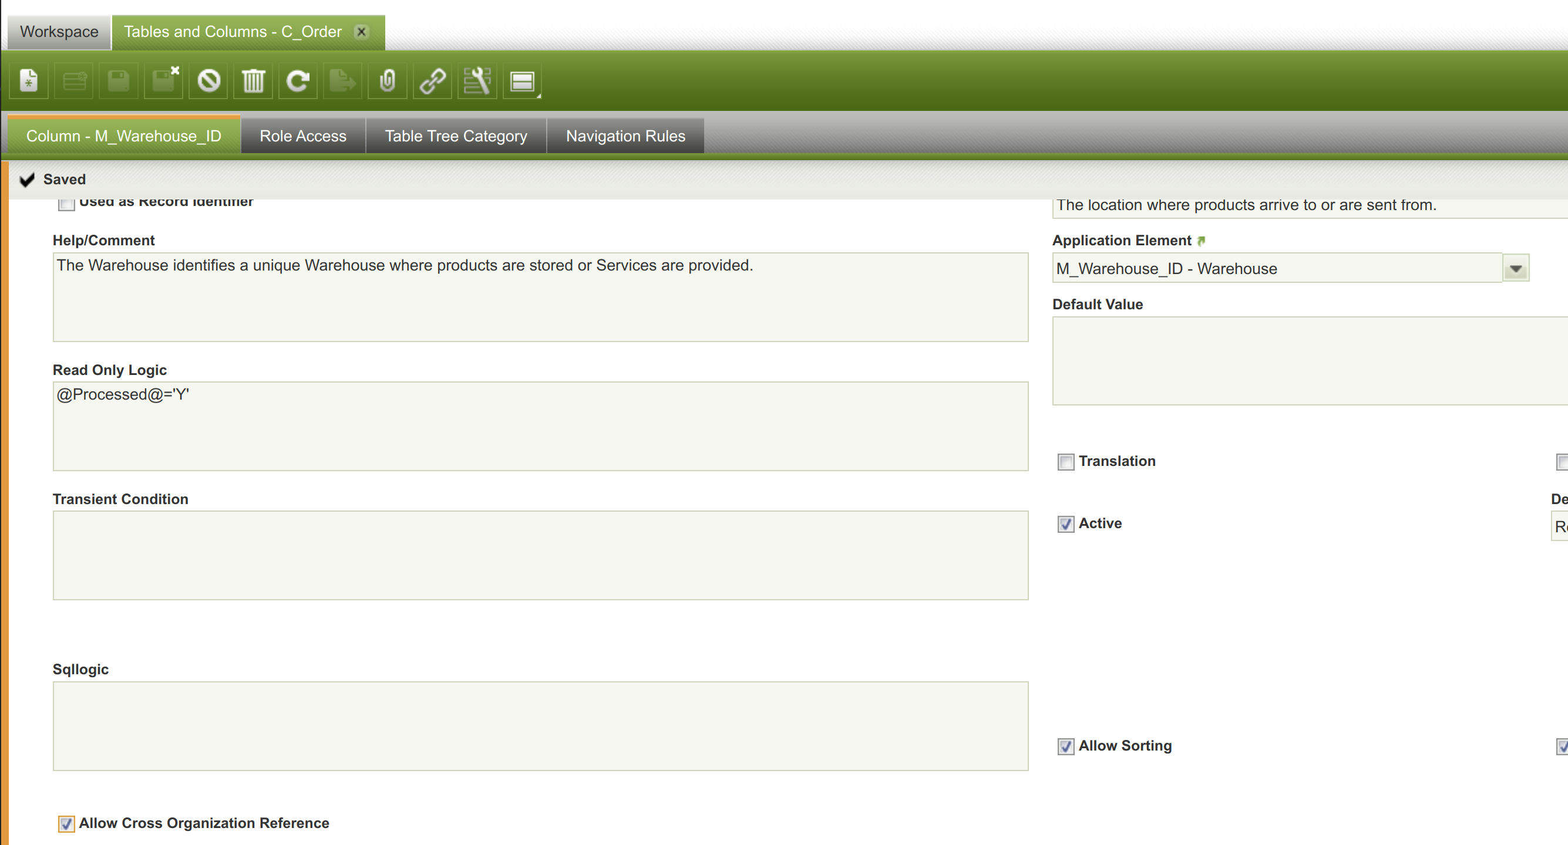This screenshot has width=1568, height=845.
Task: Toggle form/grid view layout icon
Action: [521, 80]
